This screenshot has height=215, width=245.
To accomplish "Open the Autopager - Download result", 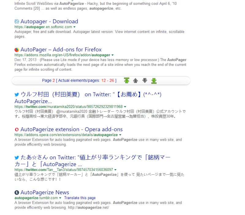I will pos(49,21).
